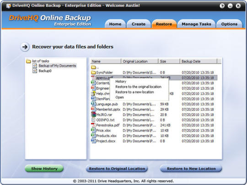Click the Language.pub file icon
This screenshot has width=247, height=185.
(x=93, y=104)
